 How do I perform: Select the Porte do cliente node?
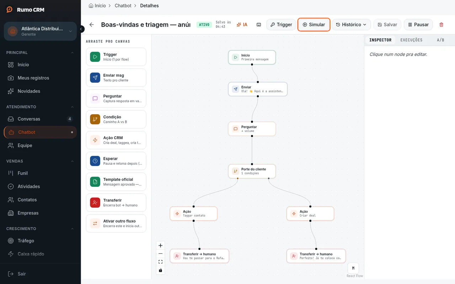pyautogui.click(x=252, y=171)
